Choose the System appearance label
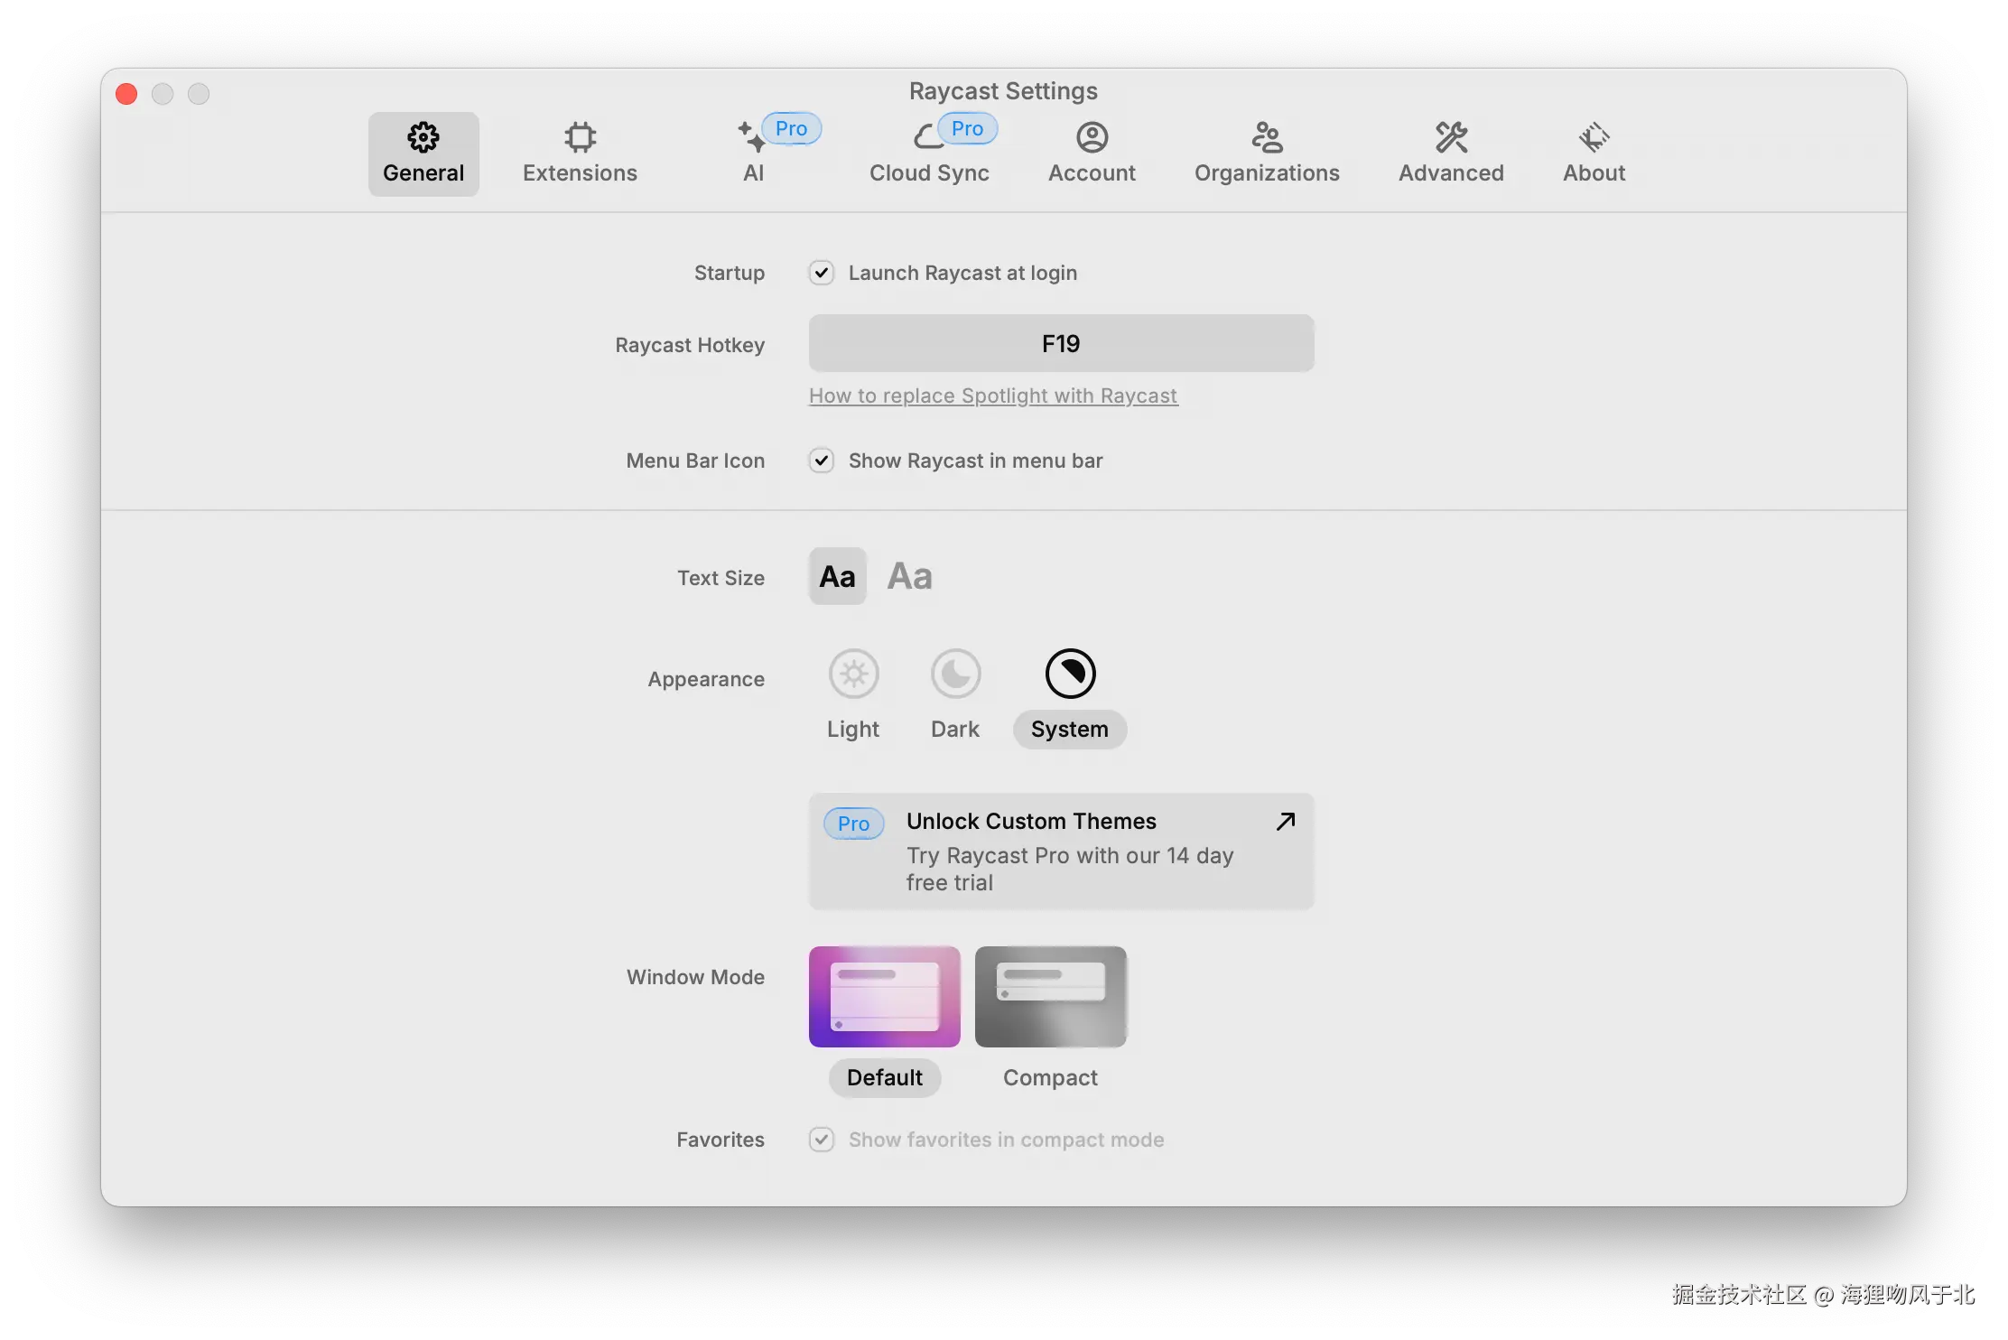2008x1340 pixels. (x=1069, y=730)
